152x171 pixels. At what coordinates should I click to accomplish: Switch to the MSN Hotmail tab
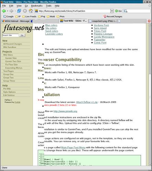[16, 21]
